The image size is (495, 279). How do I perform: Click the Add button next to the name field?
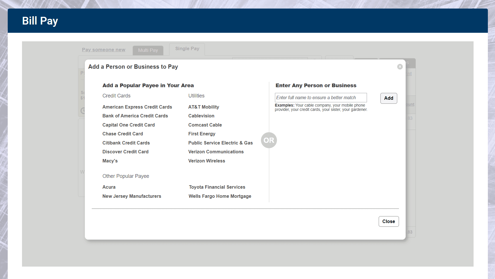[389, 98]
